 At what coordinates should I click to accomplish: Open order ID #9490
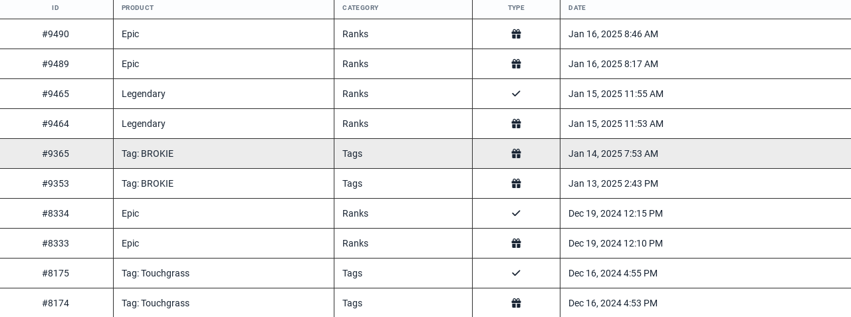(56, 34)
